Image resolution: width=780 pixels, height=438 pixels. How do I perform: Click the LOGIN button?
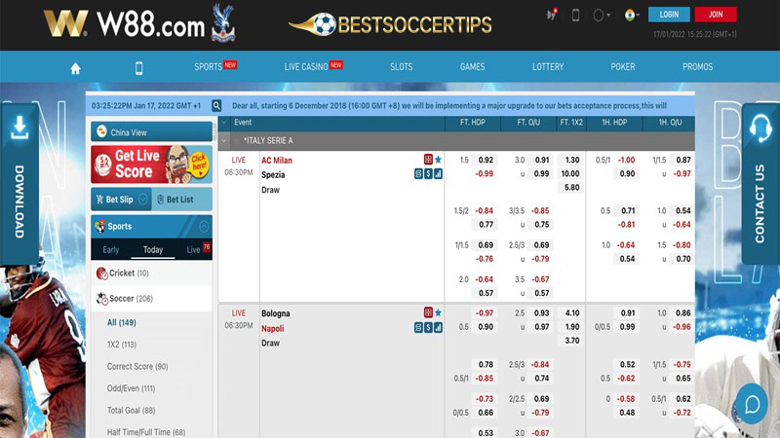[x=669, y=15]
